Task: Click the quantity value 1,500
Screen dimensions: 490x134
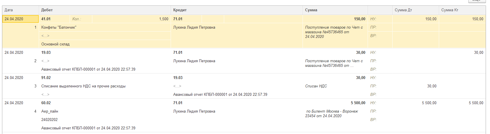Action: (163, 19)
